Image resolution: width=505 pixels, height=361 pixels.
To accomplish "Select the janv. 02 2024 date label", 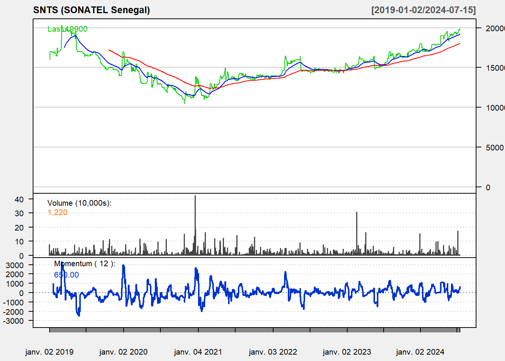I will (x=420, y=352).
